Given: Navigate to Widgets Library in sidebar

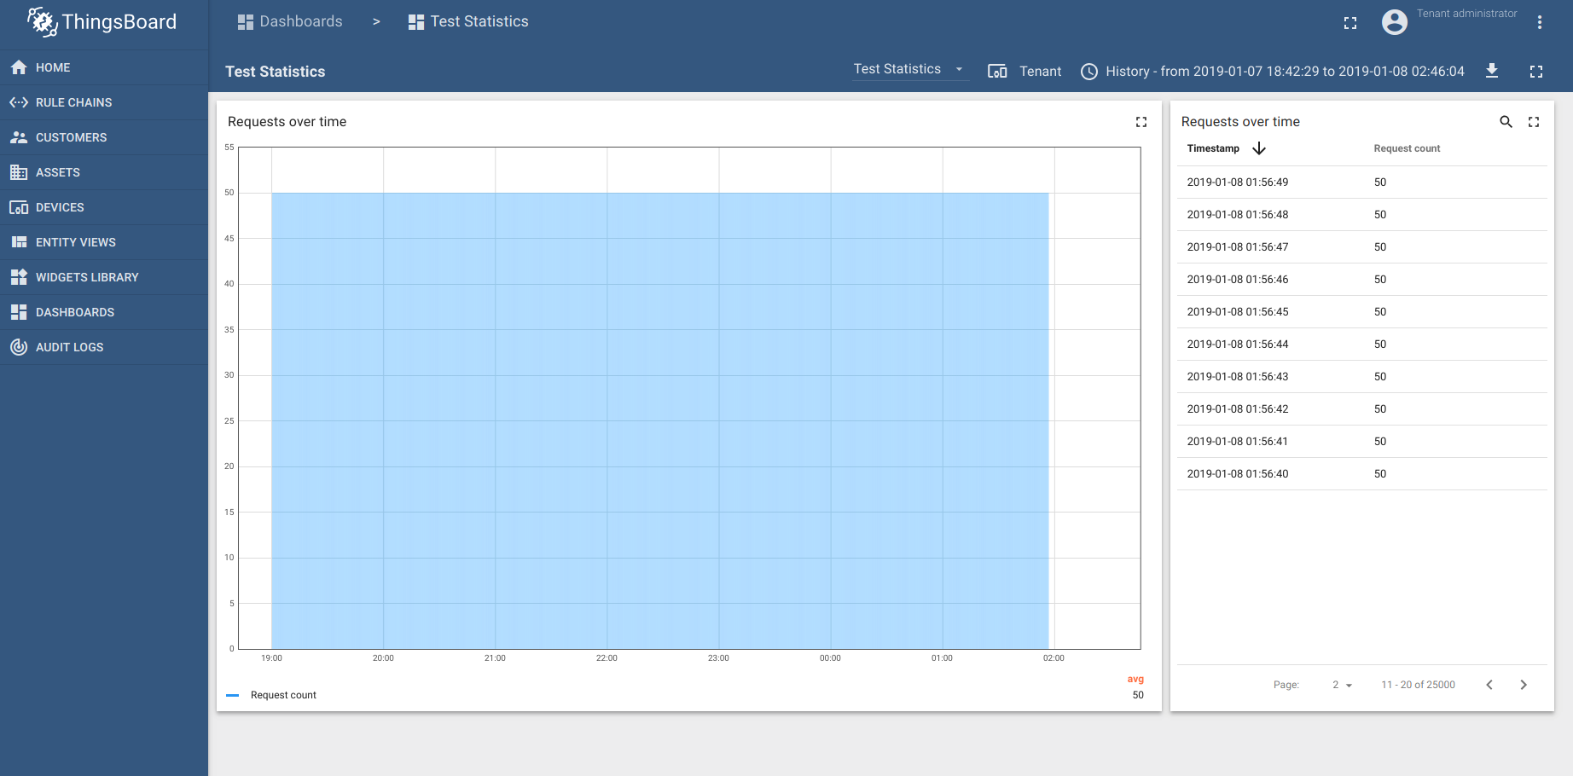Looking at the screenshot, I should 86,277.
